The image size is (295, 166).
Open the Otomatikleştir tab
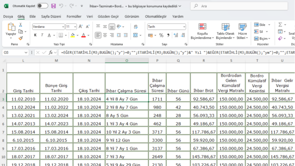pyautogui.click(x=156, y=16)
